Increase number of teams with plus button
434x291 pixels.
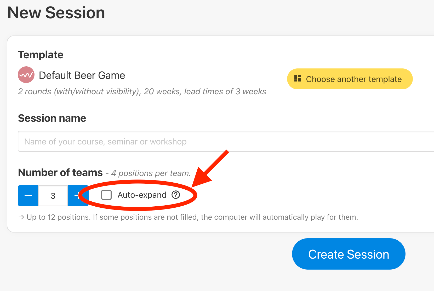coord(78,196)
